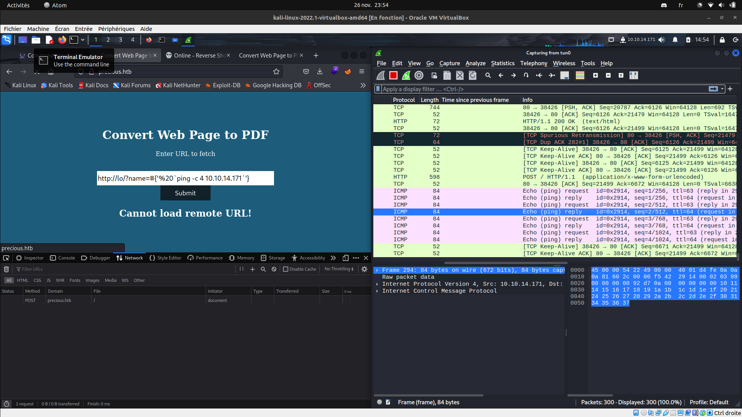This screenshot has height=417, width=742.
Task: Restart the current Wireshark capture
Action: [x=406, y=76]
